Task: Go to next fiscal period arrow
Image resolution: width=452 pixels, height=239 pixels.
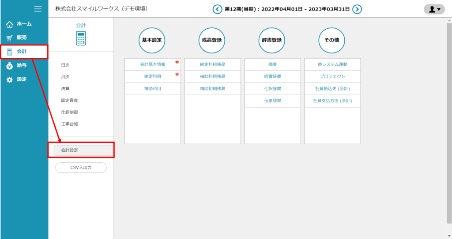Action: click(x=357, y=9)
